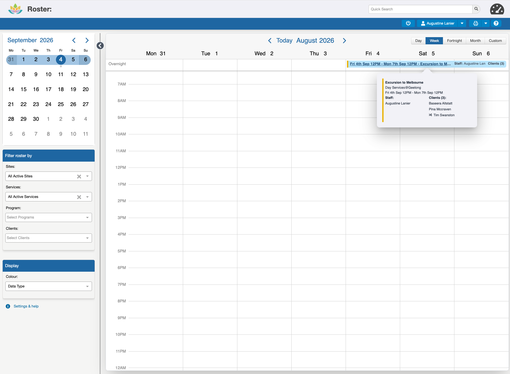Clear the All Active Sites filter

(x=79, y=176)
